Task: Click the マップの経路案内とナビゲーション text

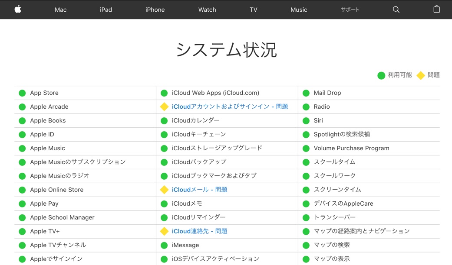Action: tap(362, 231)
